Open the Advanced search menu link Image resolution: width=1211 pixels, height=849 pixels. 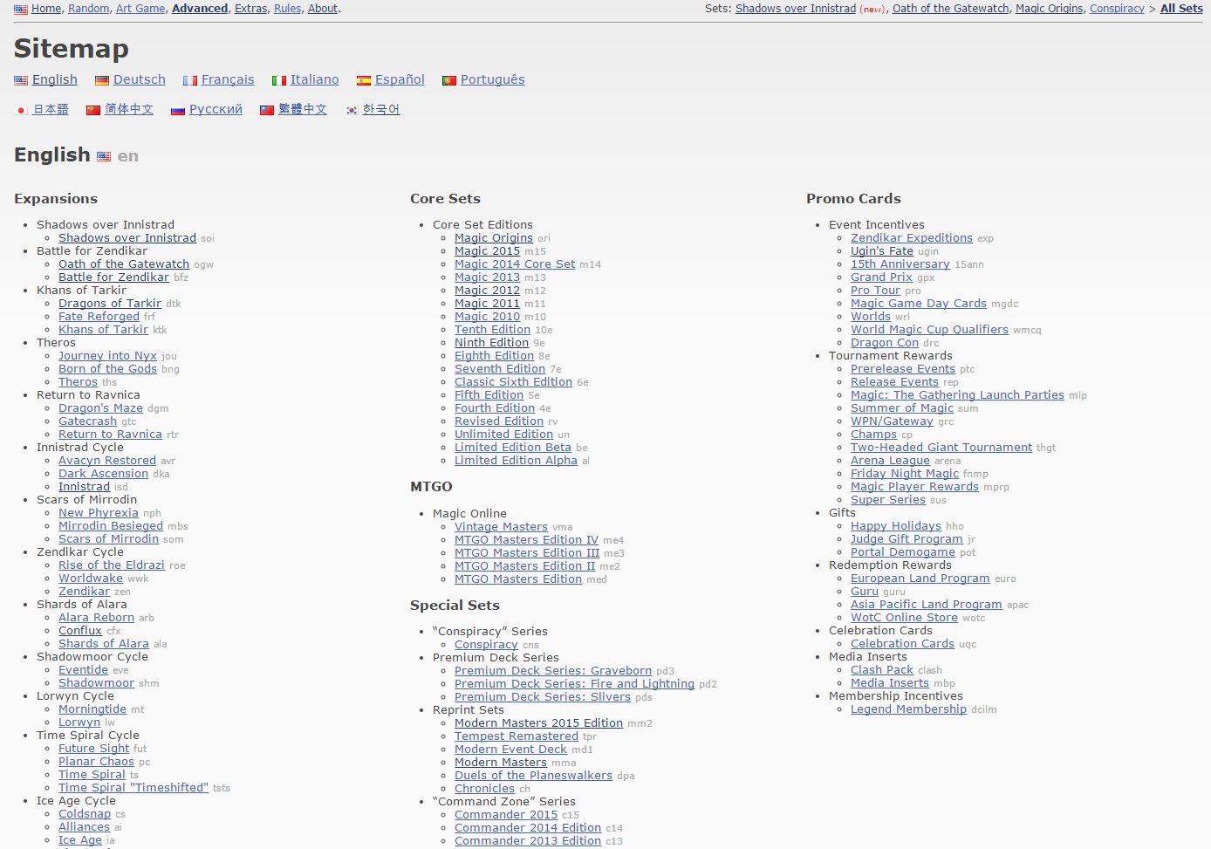tap(200, 9)
